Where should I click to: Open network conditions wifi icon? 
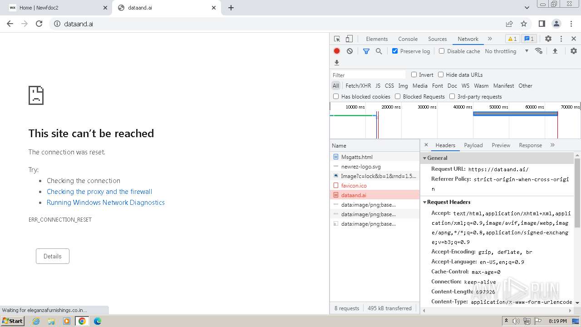point(539,51)
